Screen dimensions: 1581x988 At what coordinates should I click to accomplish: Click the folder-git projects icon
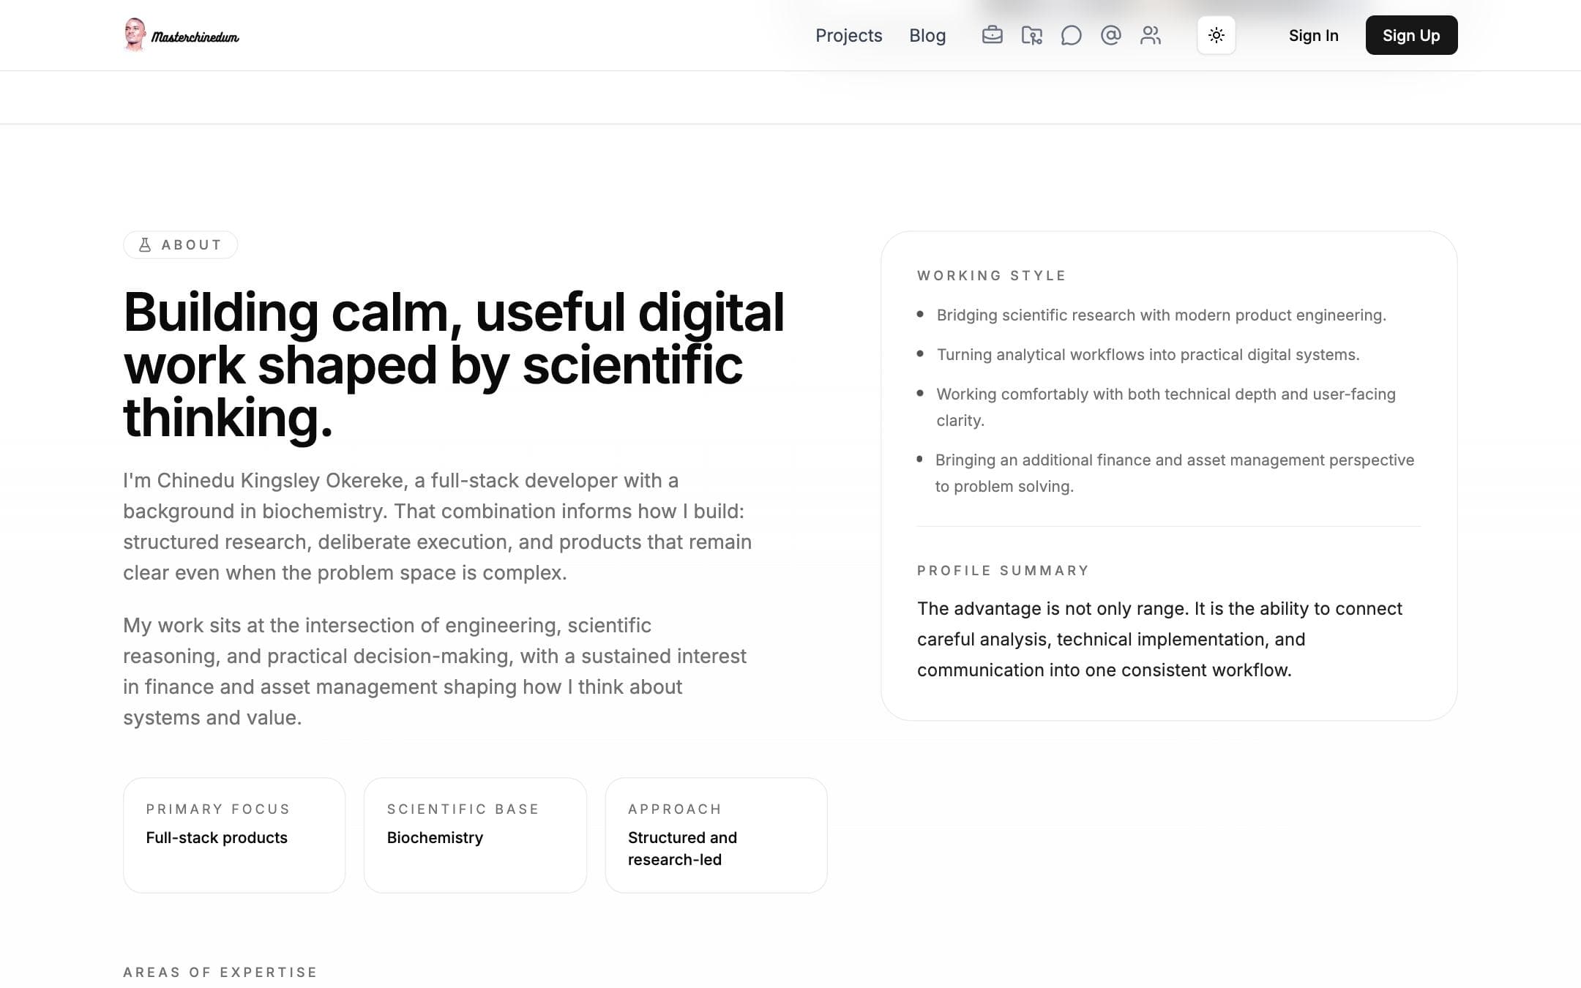tap(1031, 35)
